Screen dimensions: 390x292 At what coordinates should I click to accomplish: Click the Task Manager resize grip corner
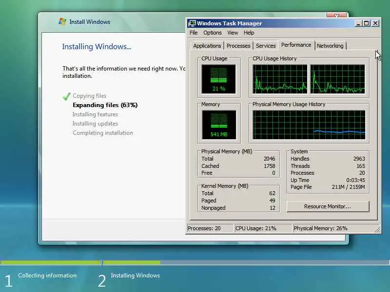pos(377,230)
